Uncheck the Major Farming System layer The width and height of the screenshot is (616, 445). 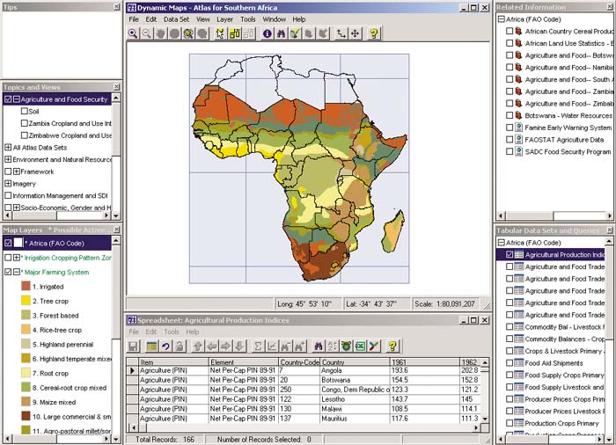click(x=8, y=272)
